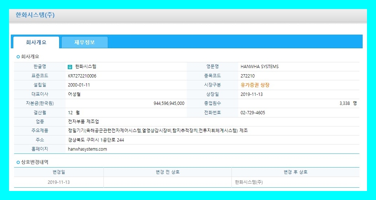
Task: Click the listing date value beside 상장일
Action: pos(252,94)
